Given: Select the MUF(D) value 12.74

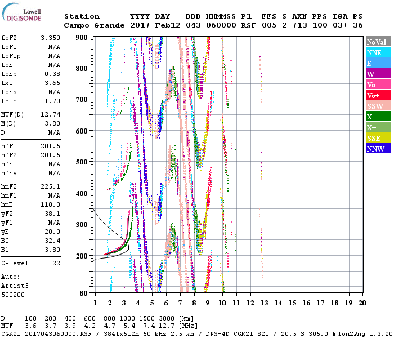Looking at the screenshot, I should point(50,114).
